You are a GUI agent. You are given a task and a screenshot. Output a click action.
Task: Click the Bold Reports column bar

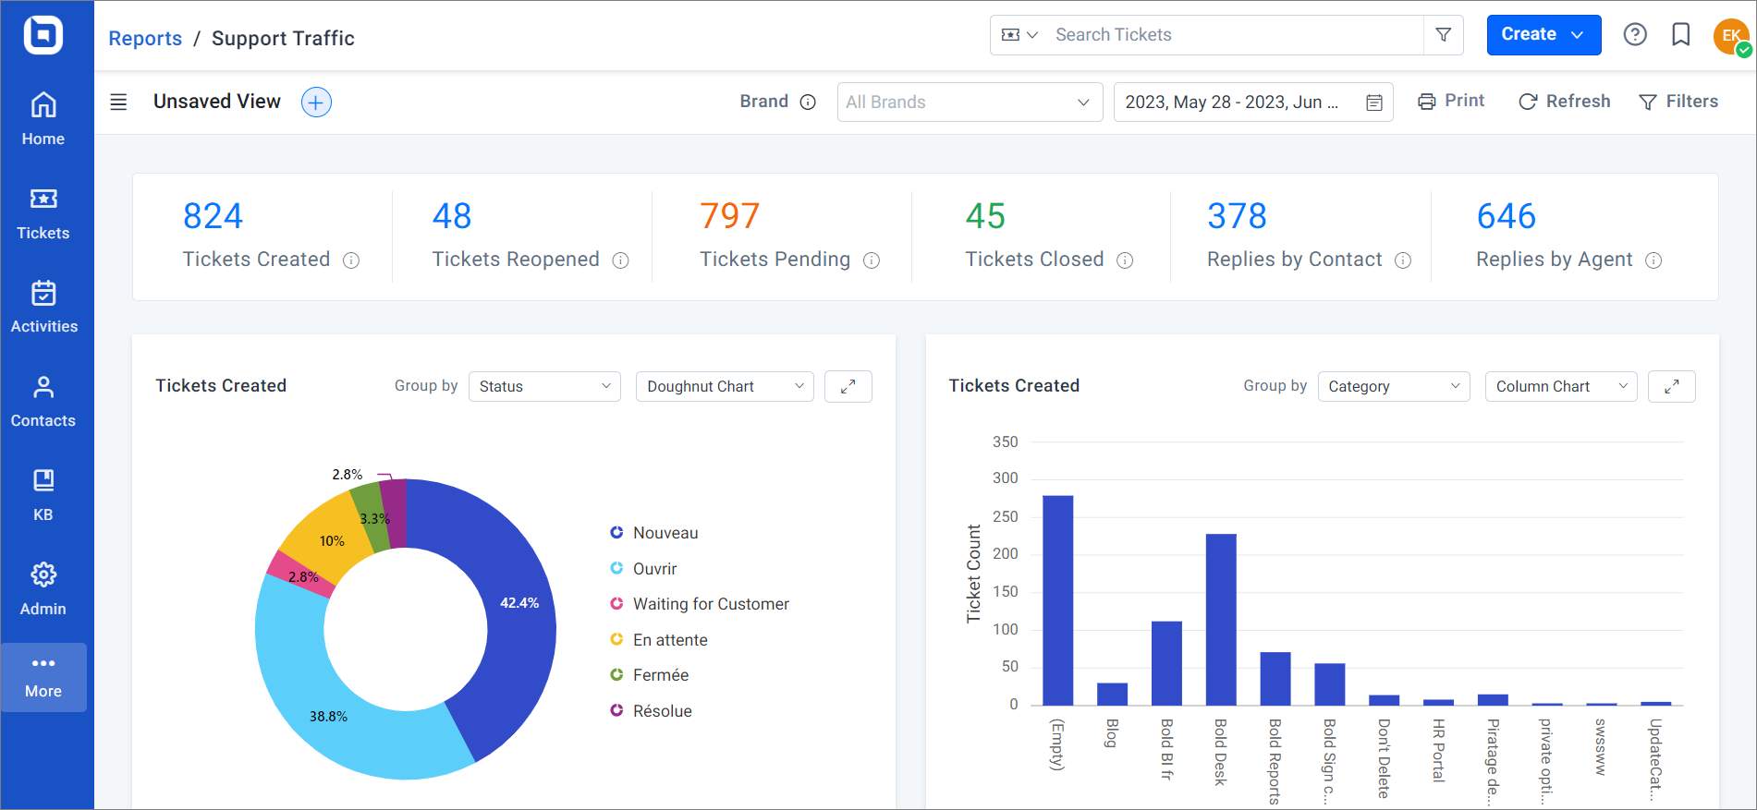[1275, 679]
